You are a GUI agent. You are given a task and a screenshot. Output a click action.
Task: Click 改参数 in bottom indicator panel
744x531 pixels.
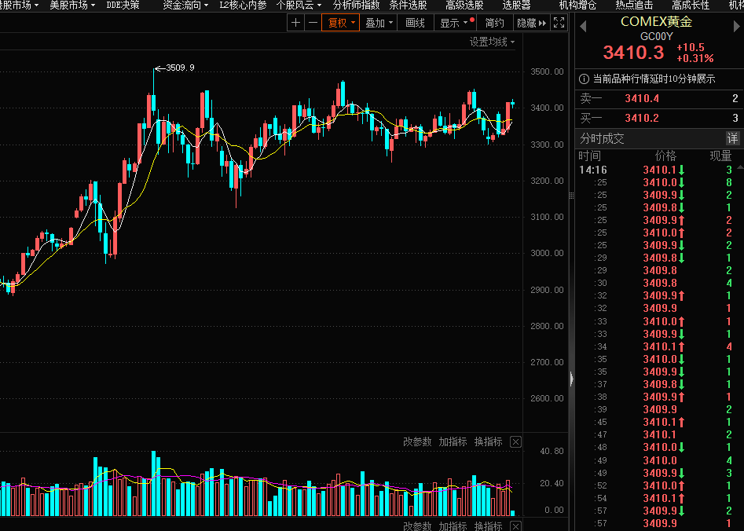point(417,526)
